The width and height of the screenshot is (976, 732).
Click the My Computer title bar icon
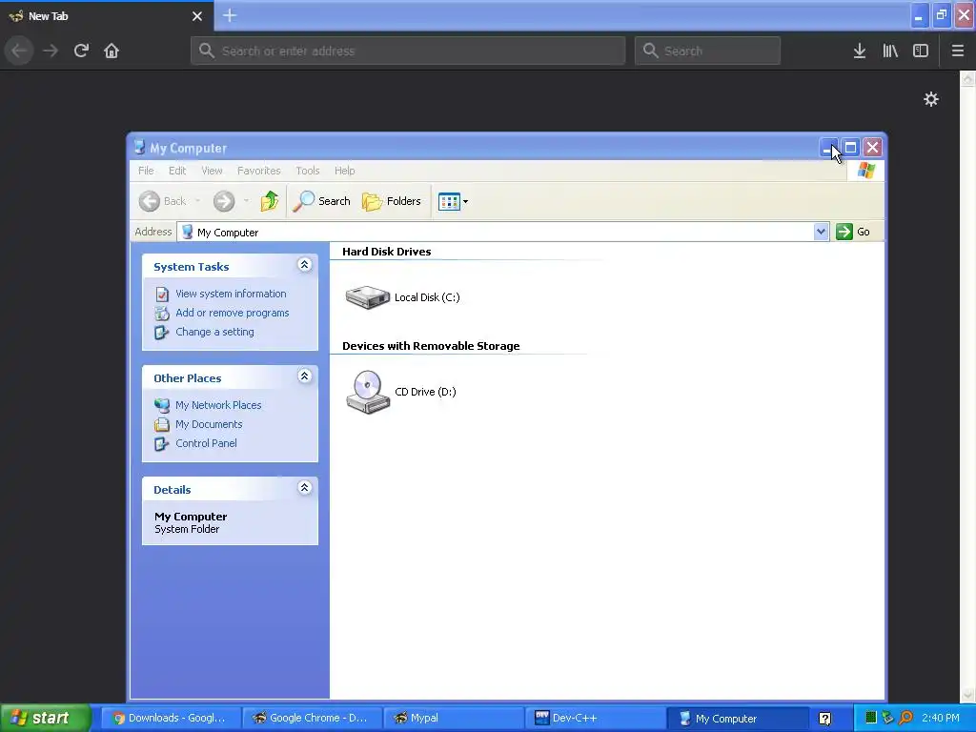coord(139,148)
